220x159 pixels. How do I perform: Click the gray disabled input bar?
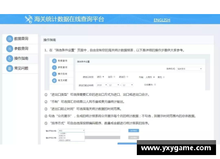click(x=103, y=137)
